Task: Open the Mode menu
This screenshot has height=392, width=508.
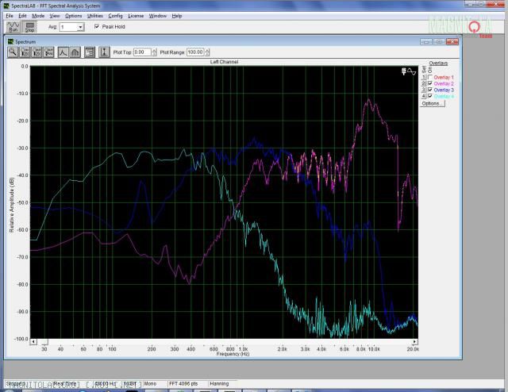Action: coord(38,16)
